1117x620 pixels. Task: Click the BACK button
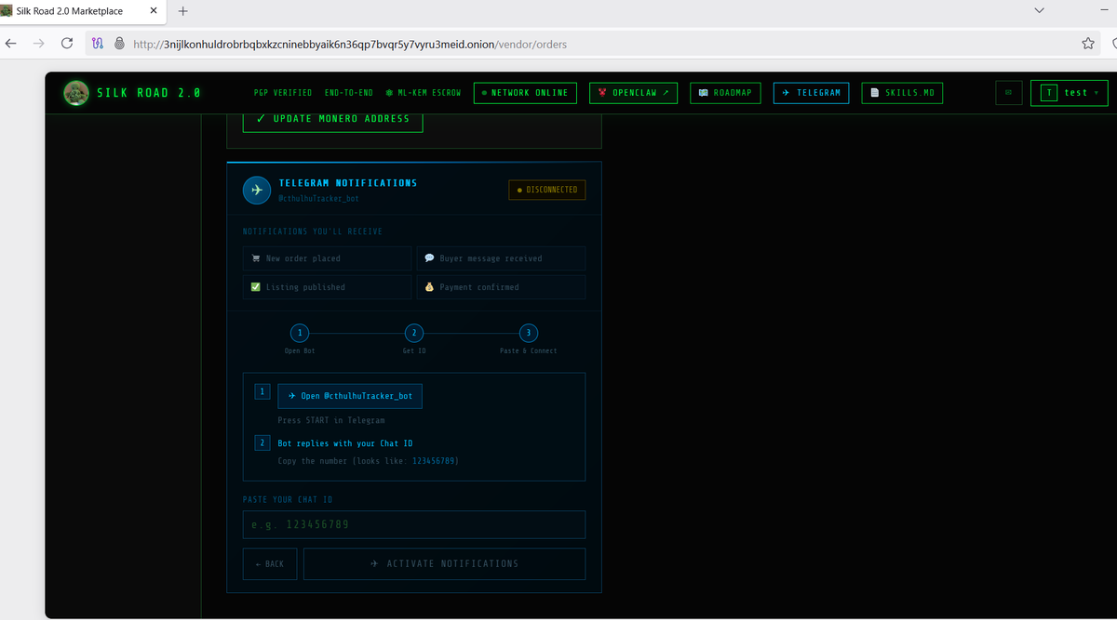[x=270, y=564]
